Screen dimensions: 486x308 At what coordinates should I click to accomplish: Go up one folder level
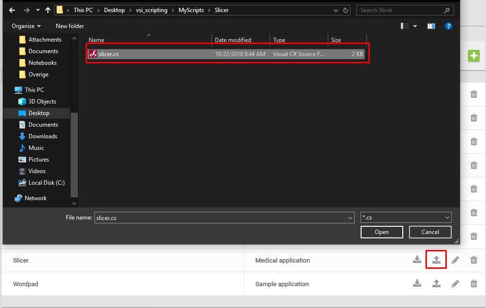point(48,10)
